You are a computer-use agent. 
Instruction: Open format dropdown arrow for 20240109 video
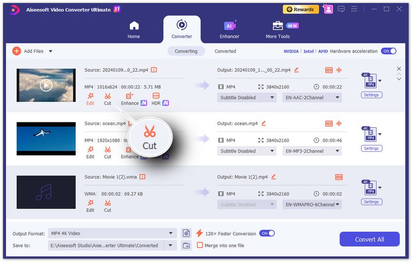[380, 81]
